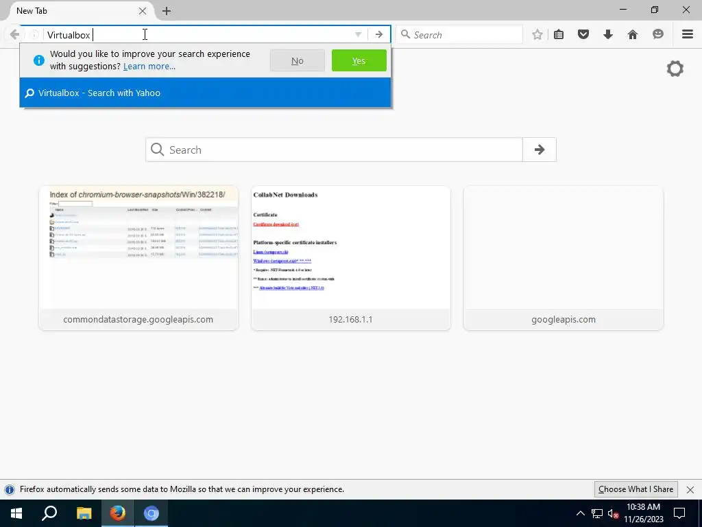Submit the center search with arrow button
Image resolution: width=702 pixels, height=527 pixels.
[540, 150]
